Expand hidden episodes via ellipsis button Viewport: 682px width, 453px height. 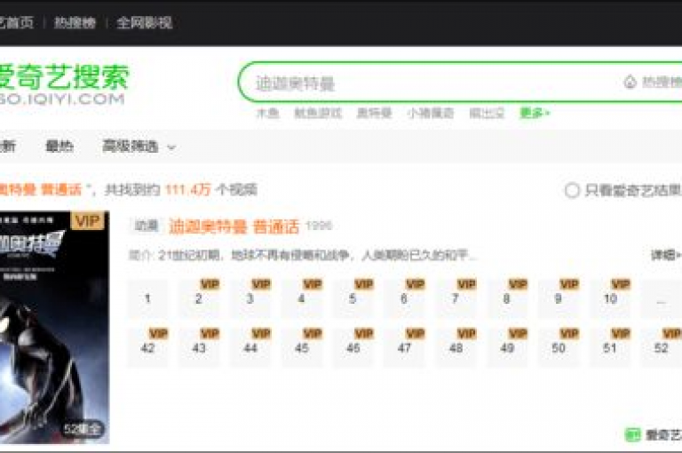click(x=662, y=298)
